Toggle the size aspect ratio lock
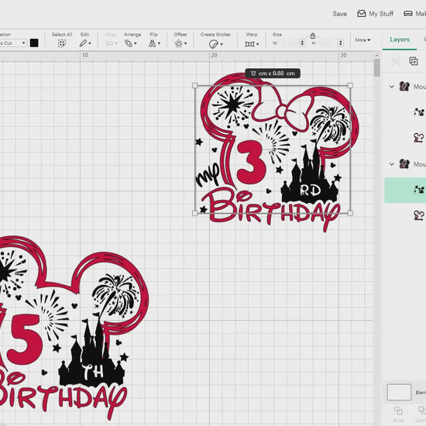 (x=313, y=36)
